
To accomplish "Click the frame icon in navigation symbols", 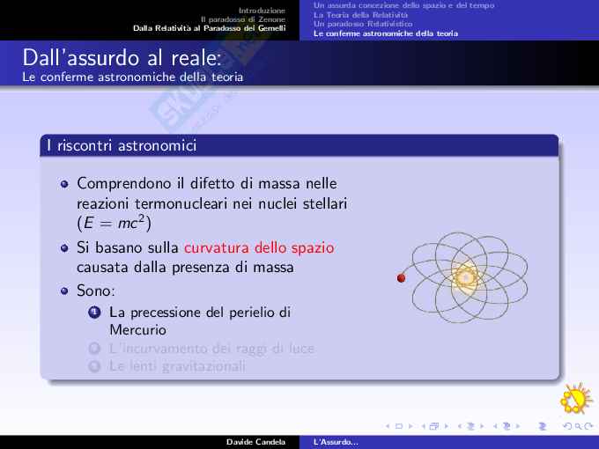I will tap(434, 427).
